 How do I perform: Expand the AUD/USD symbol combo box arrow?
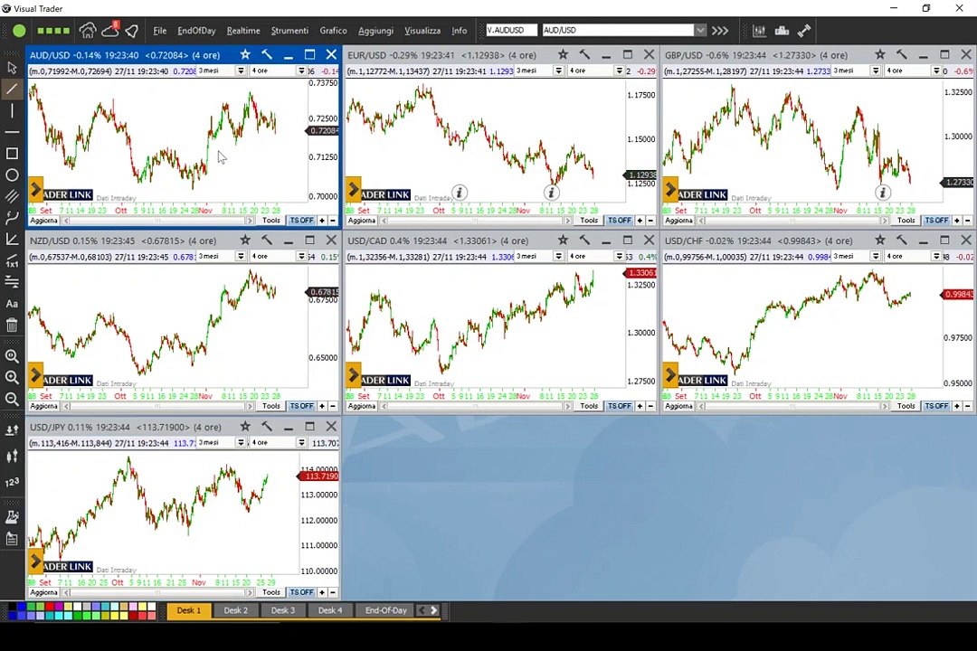click(700, 31)
